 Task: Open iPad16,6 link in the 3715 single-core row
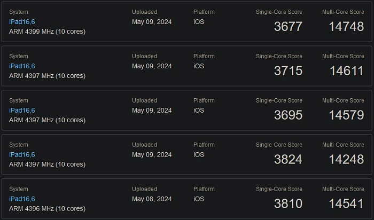tap(22, 66)
